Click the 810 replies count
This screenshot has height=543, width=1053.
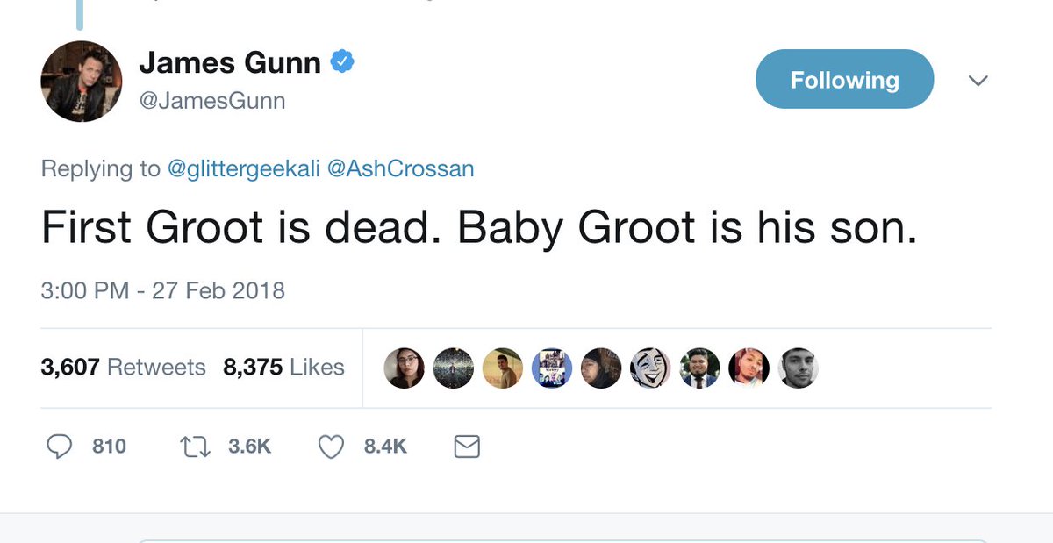pos(109,447)
